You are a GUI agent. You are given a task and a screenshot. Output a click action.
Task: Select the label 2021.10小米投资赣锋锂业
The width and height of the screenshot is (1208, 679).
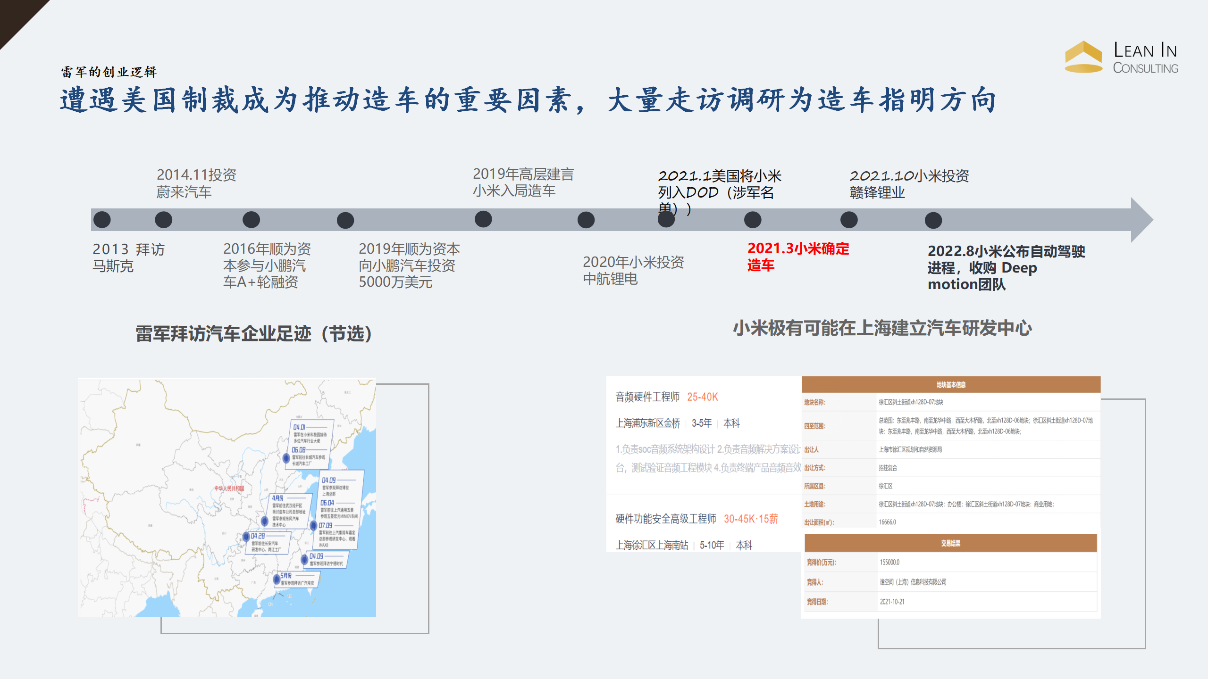(x=909, y=184)
